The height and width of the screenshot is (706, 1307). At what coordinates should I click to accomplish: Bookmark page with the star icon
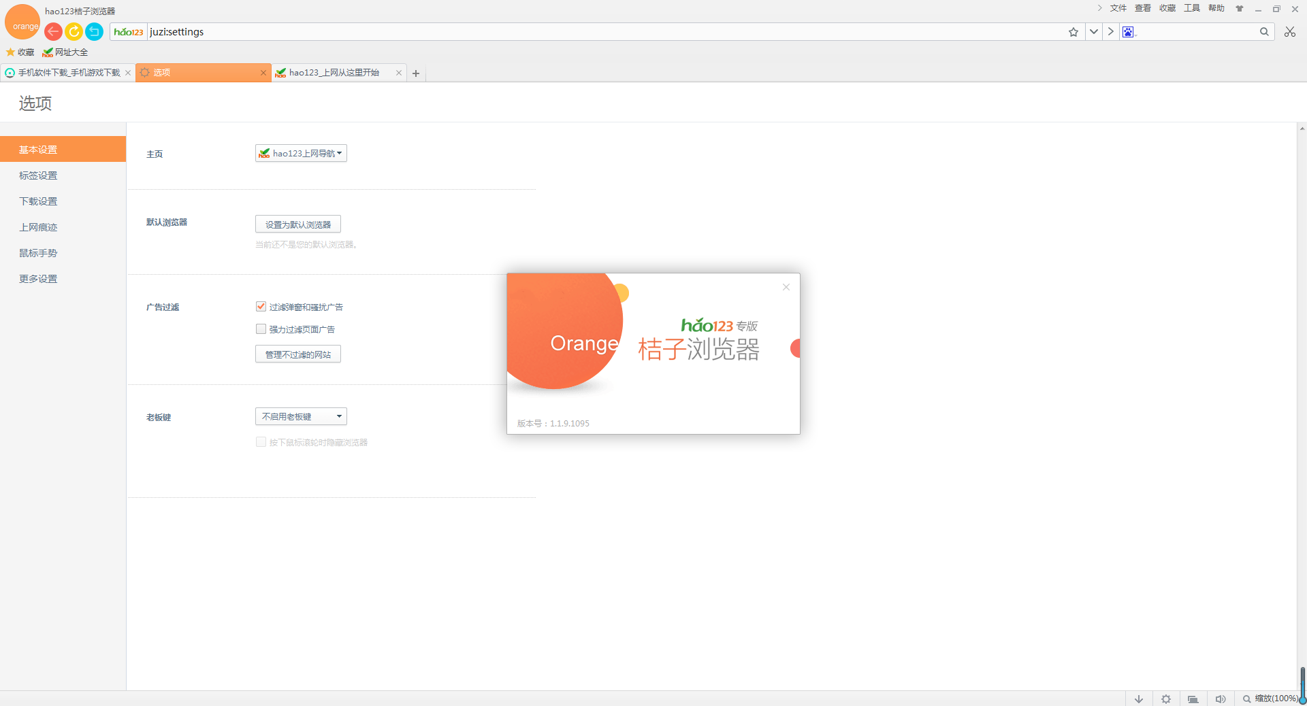click(1074, 32)
